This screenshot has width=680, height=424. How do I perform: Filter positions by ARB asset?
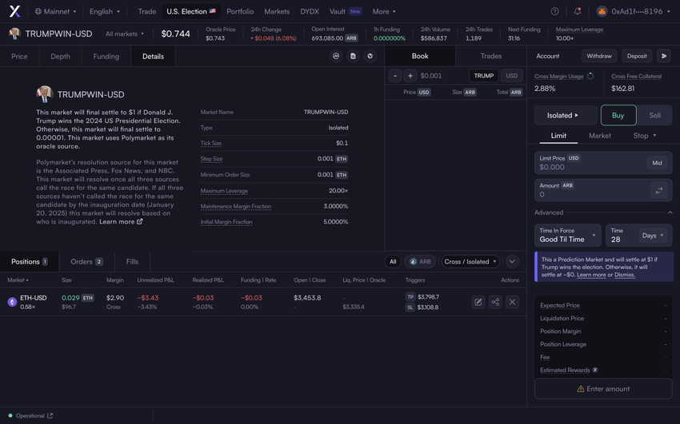(420, 262)
